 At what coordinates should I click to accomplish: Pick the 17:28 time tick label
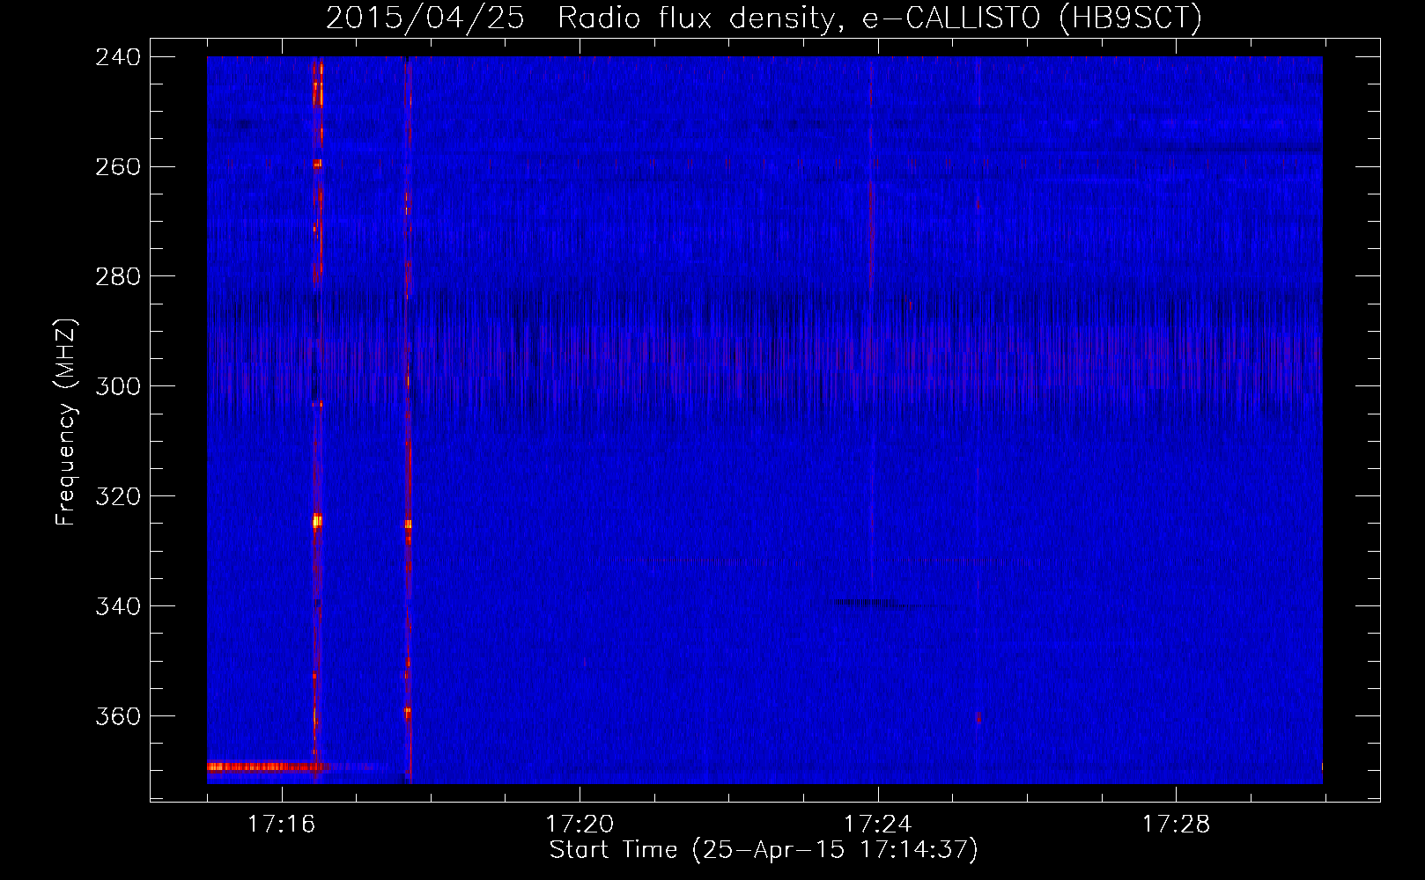click(1177, 824)
